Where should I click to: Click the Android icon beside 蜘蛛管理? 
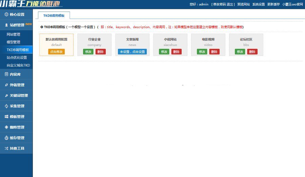tap(6, 127)
